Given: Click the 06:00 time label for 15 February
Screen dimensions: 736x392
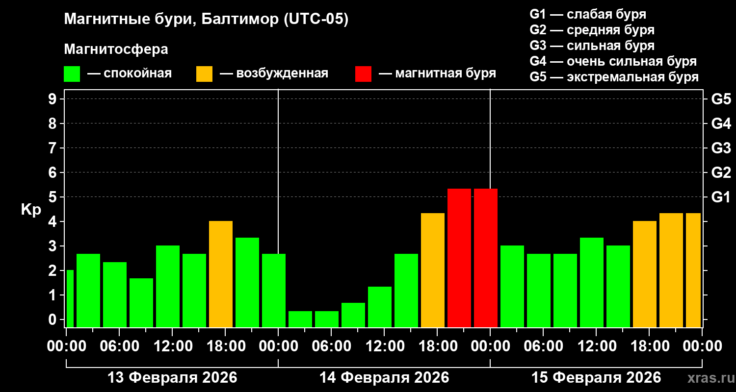Looking at the screenshot, I should point(543,346).
